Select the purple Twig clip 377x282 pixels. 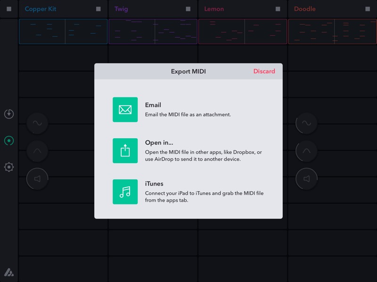(x=153, y=31)
